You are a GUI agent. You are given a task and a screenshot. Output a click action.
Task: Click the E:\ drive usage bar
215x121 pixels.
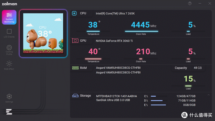click(x=158, y=105)
